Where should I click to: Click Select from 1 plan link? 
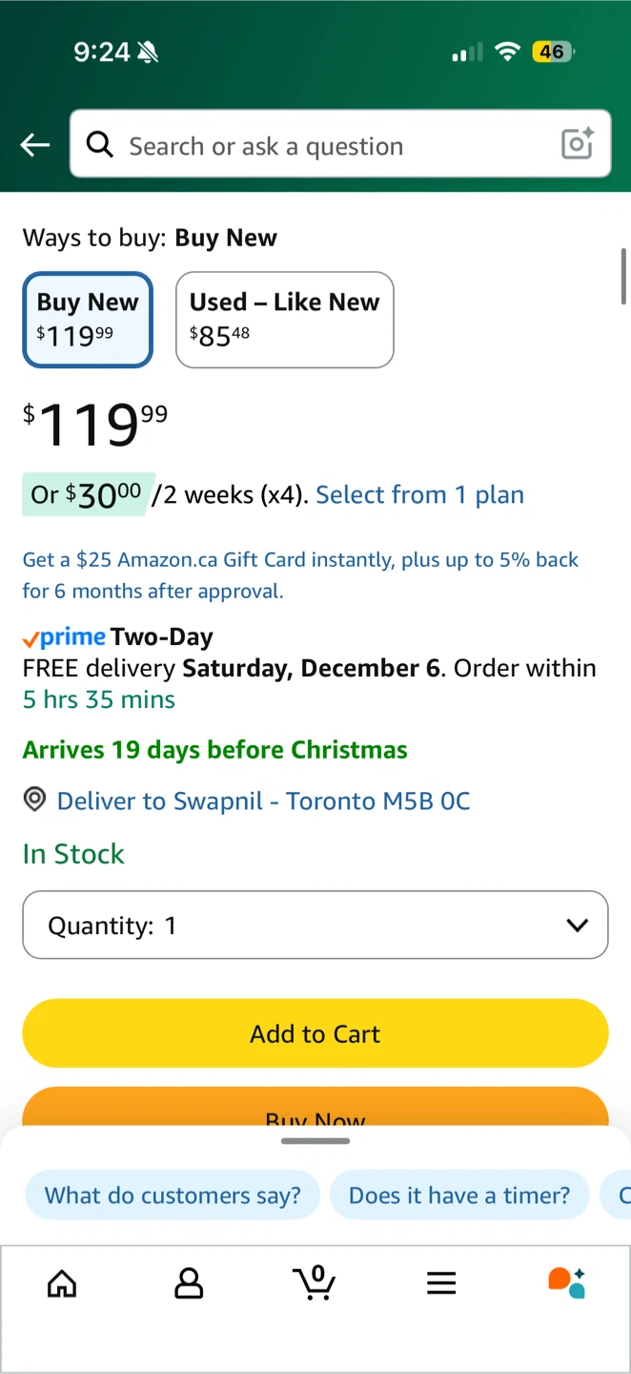419,494
